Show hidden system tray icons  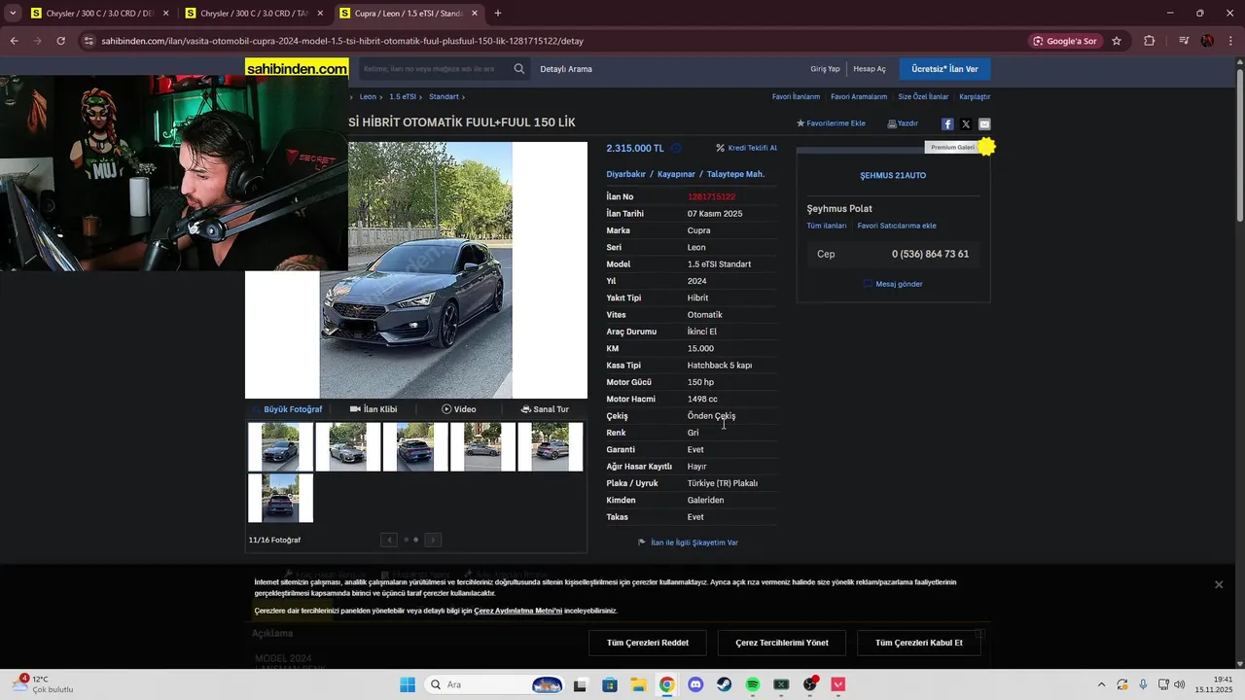1101,684
